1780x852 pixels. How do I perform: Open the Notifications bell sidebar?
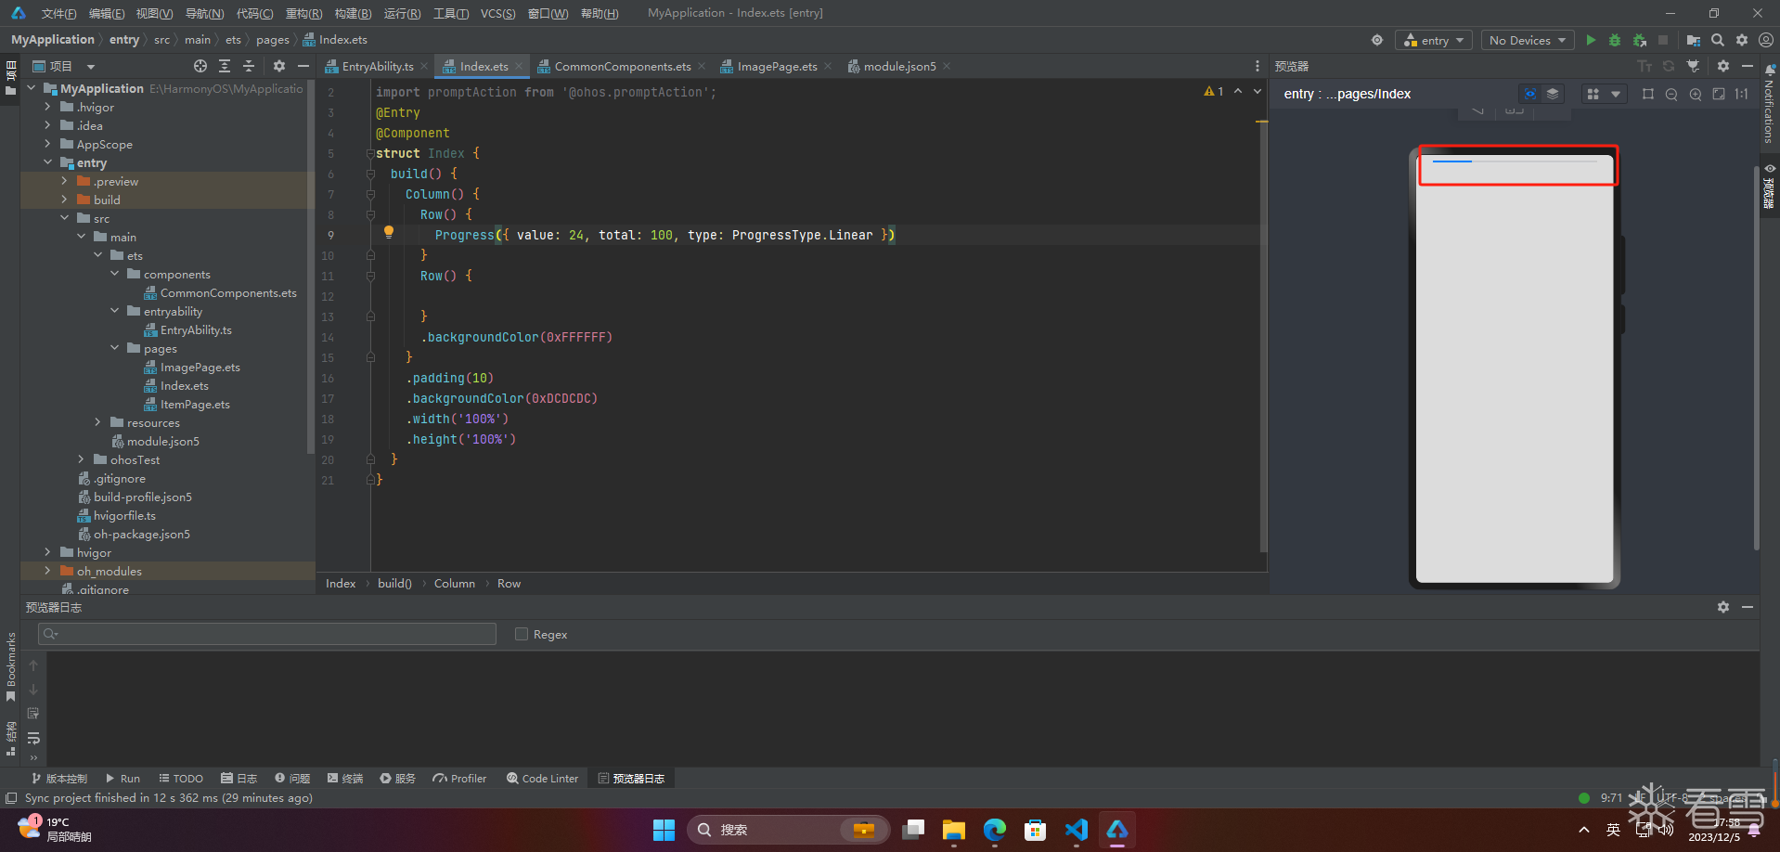[x=1770, y=103]
